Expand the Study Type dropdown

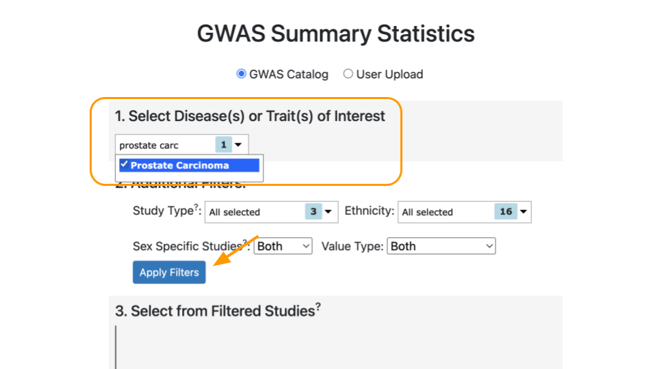[x=271, y=212]
